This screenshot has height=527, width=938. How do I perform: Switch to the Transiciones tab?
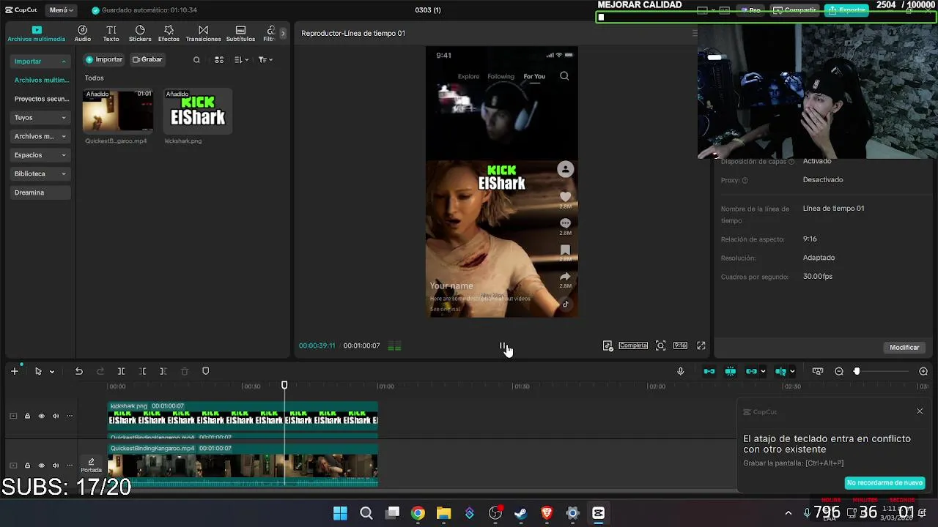(x=203, y=34)
